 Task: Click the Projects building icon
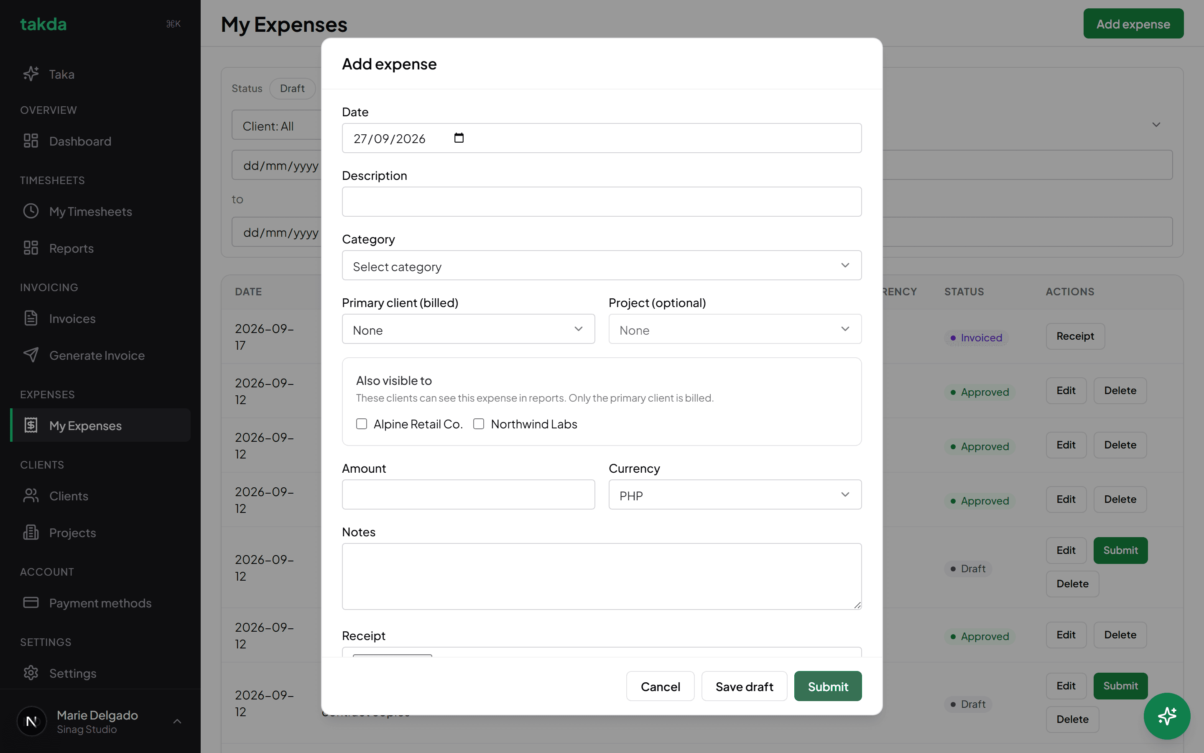(x=31, y=533)
